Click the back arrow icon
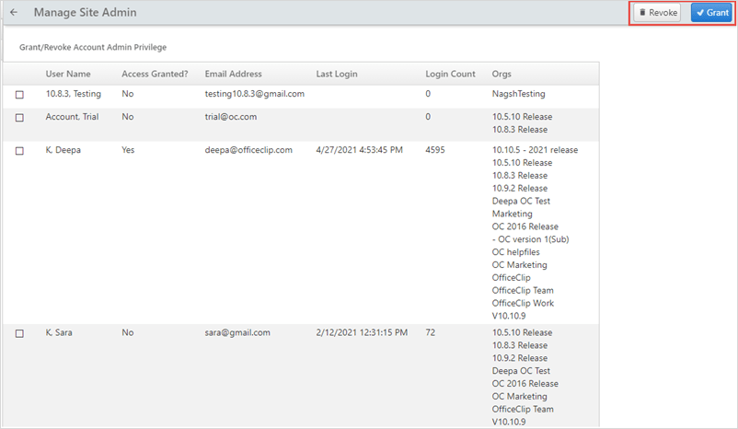The width and height of the screenshot is (738, 429). click(14, 12)
